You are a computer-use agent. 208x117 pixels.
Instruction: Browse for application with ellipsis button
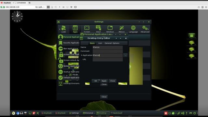point(125,55)
